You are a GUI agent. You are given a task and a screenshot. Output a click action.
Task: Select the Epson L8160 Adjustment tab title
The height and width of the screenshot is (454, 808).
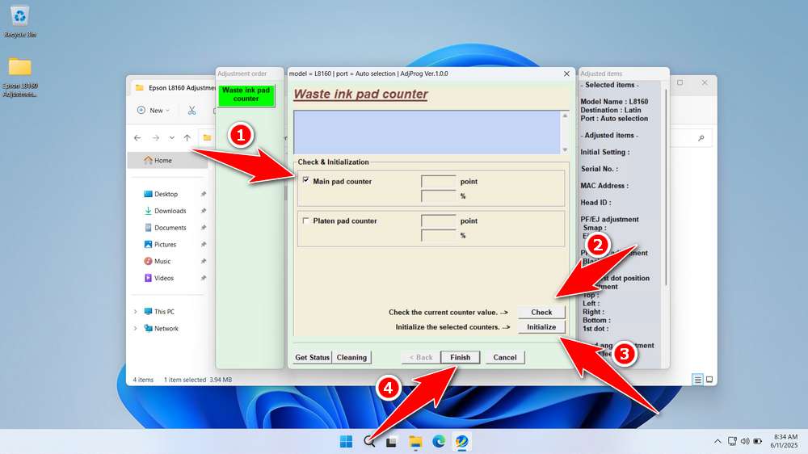click(182, 87)
